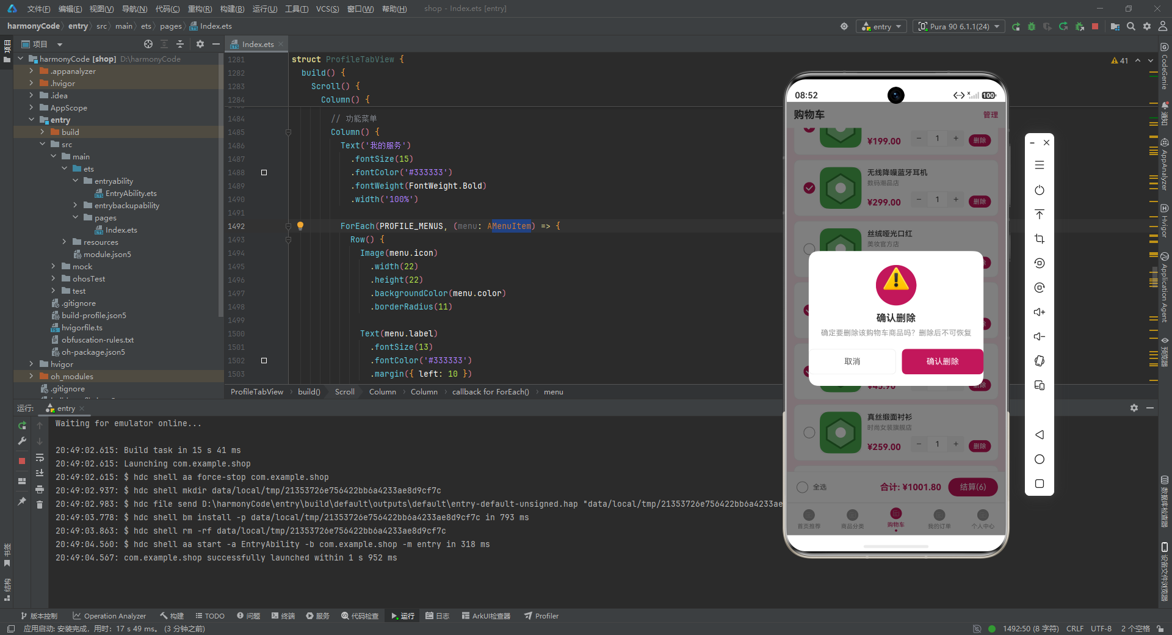Open the user account icon
Screen dimensions: 1172x635
point(1163,26)
